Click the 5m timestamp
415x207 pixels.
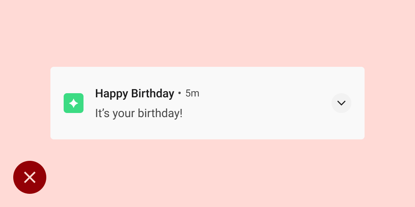pos(192,94)
